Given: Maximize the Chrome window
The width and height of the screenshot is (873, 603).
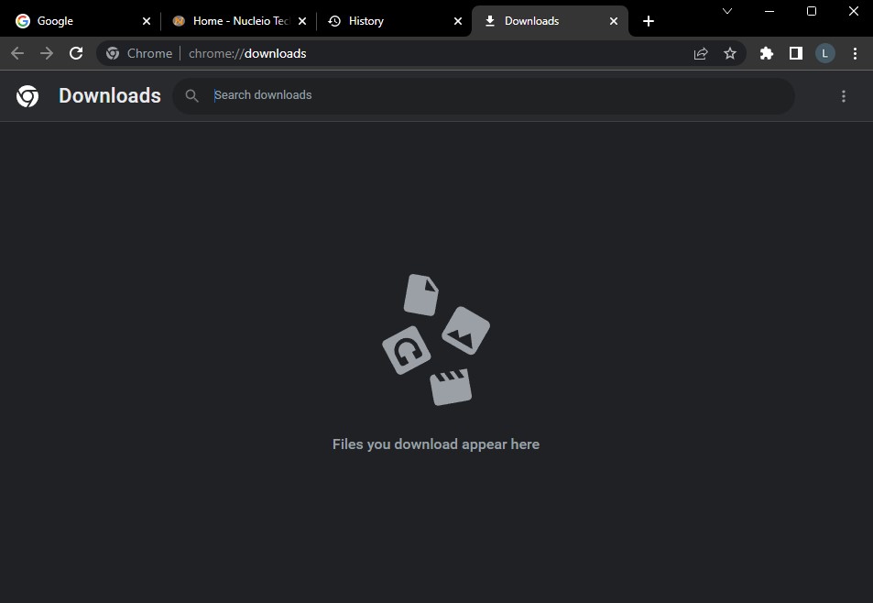Looking at the screenshot, I should (x=812, y=11).
